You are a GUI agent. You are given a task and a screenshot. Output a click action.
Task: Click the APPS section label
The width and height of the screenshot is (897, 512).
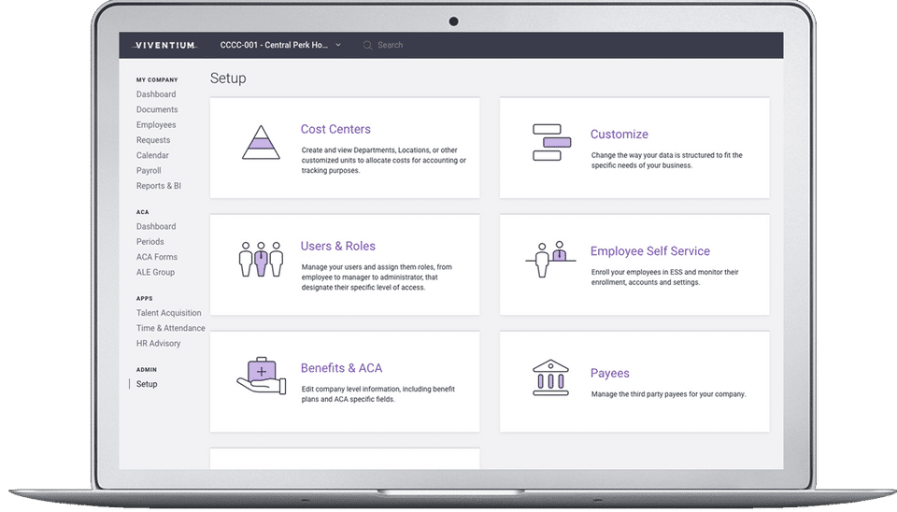coord(144,299)
